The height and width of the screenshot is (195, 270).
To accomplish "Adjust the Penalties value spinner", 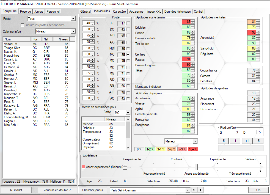I will click(258, 81).
